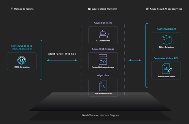Click the Azure Cloud AI Webservices globe icon
The width and height of the screenshot is (189, 124).
tap(147, 9)
